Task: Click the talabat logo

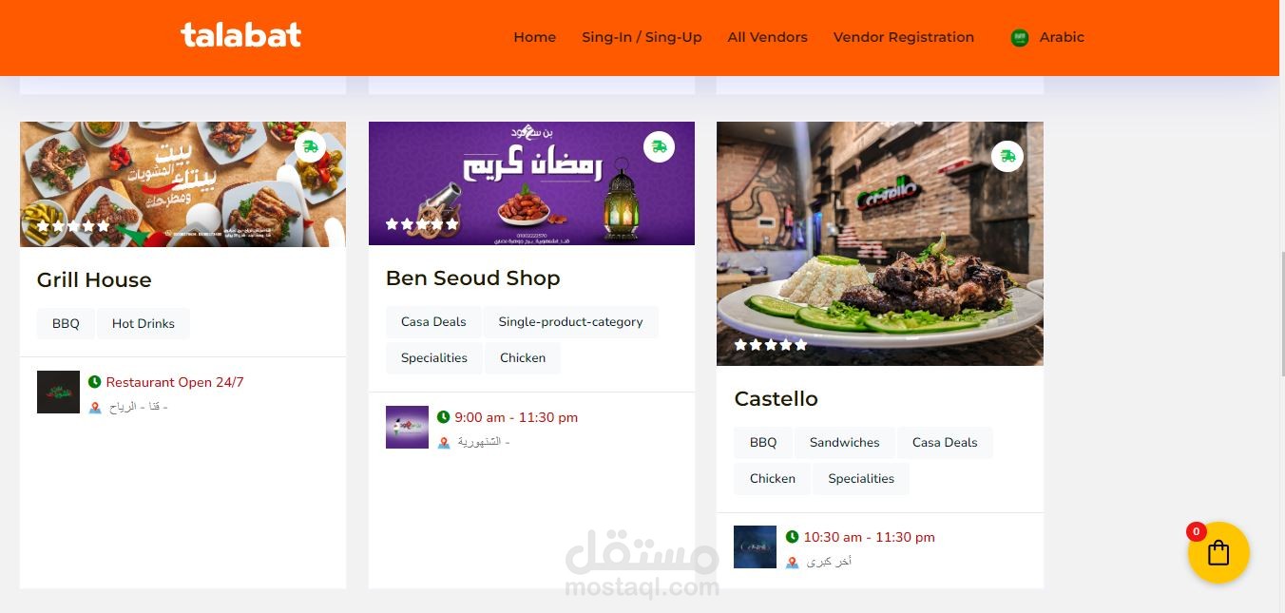Action: click(x=241, y=35)
